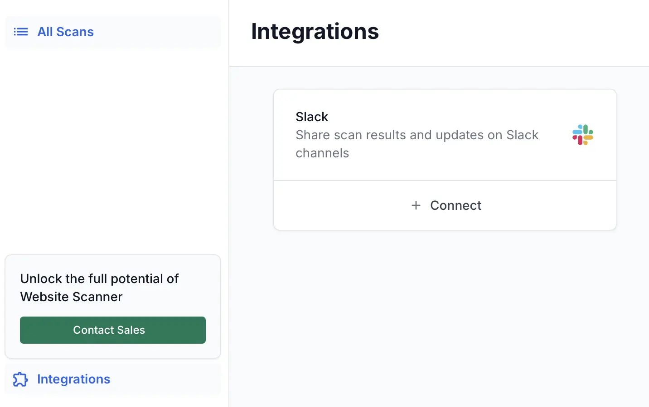Select the Slack integration card

445,135
